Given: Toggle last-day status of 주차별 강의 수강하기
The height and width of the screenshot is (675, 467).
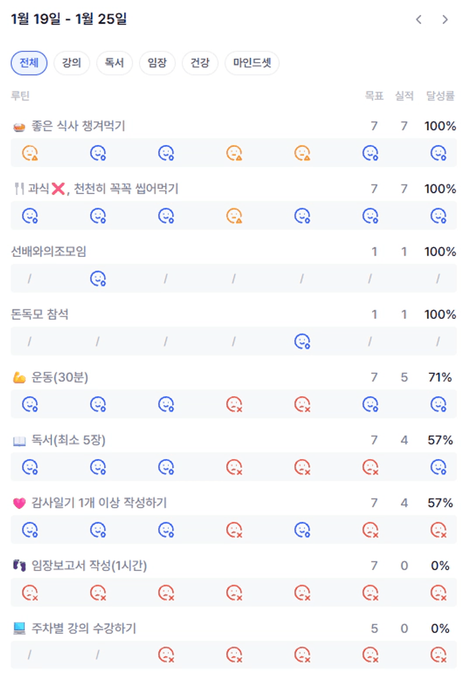Looking at the screenshot, I should click(438, 655).
